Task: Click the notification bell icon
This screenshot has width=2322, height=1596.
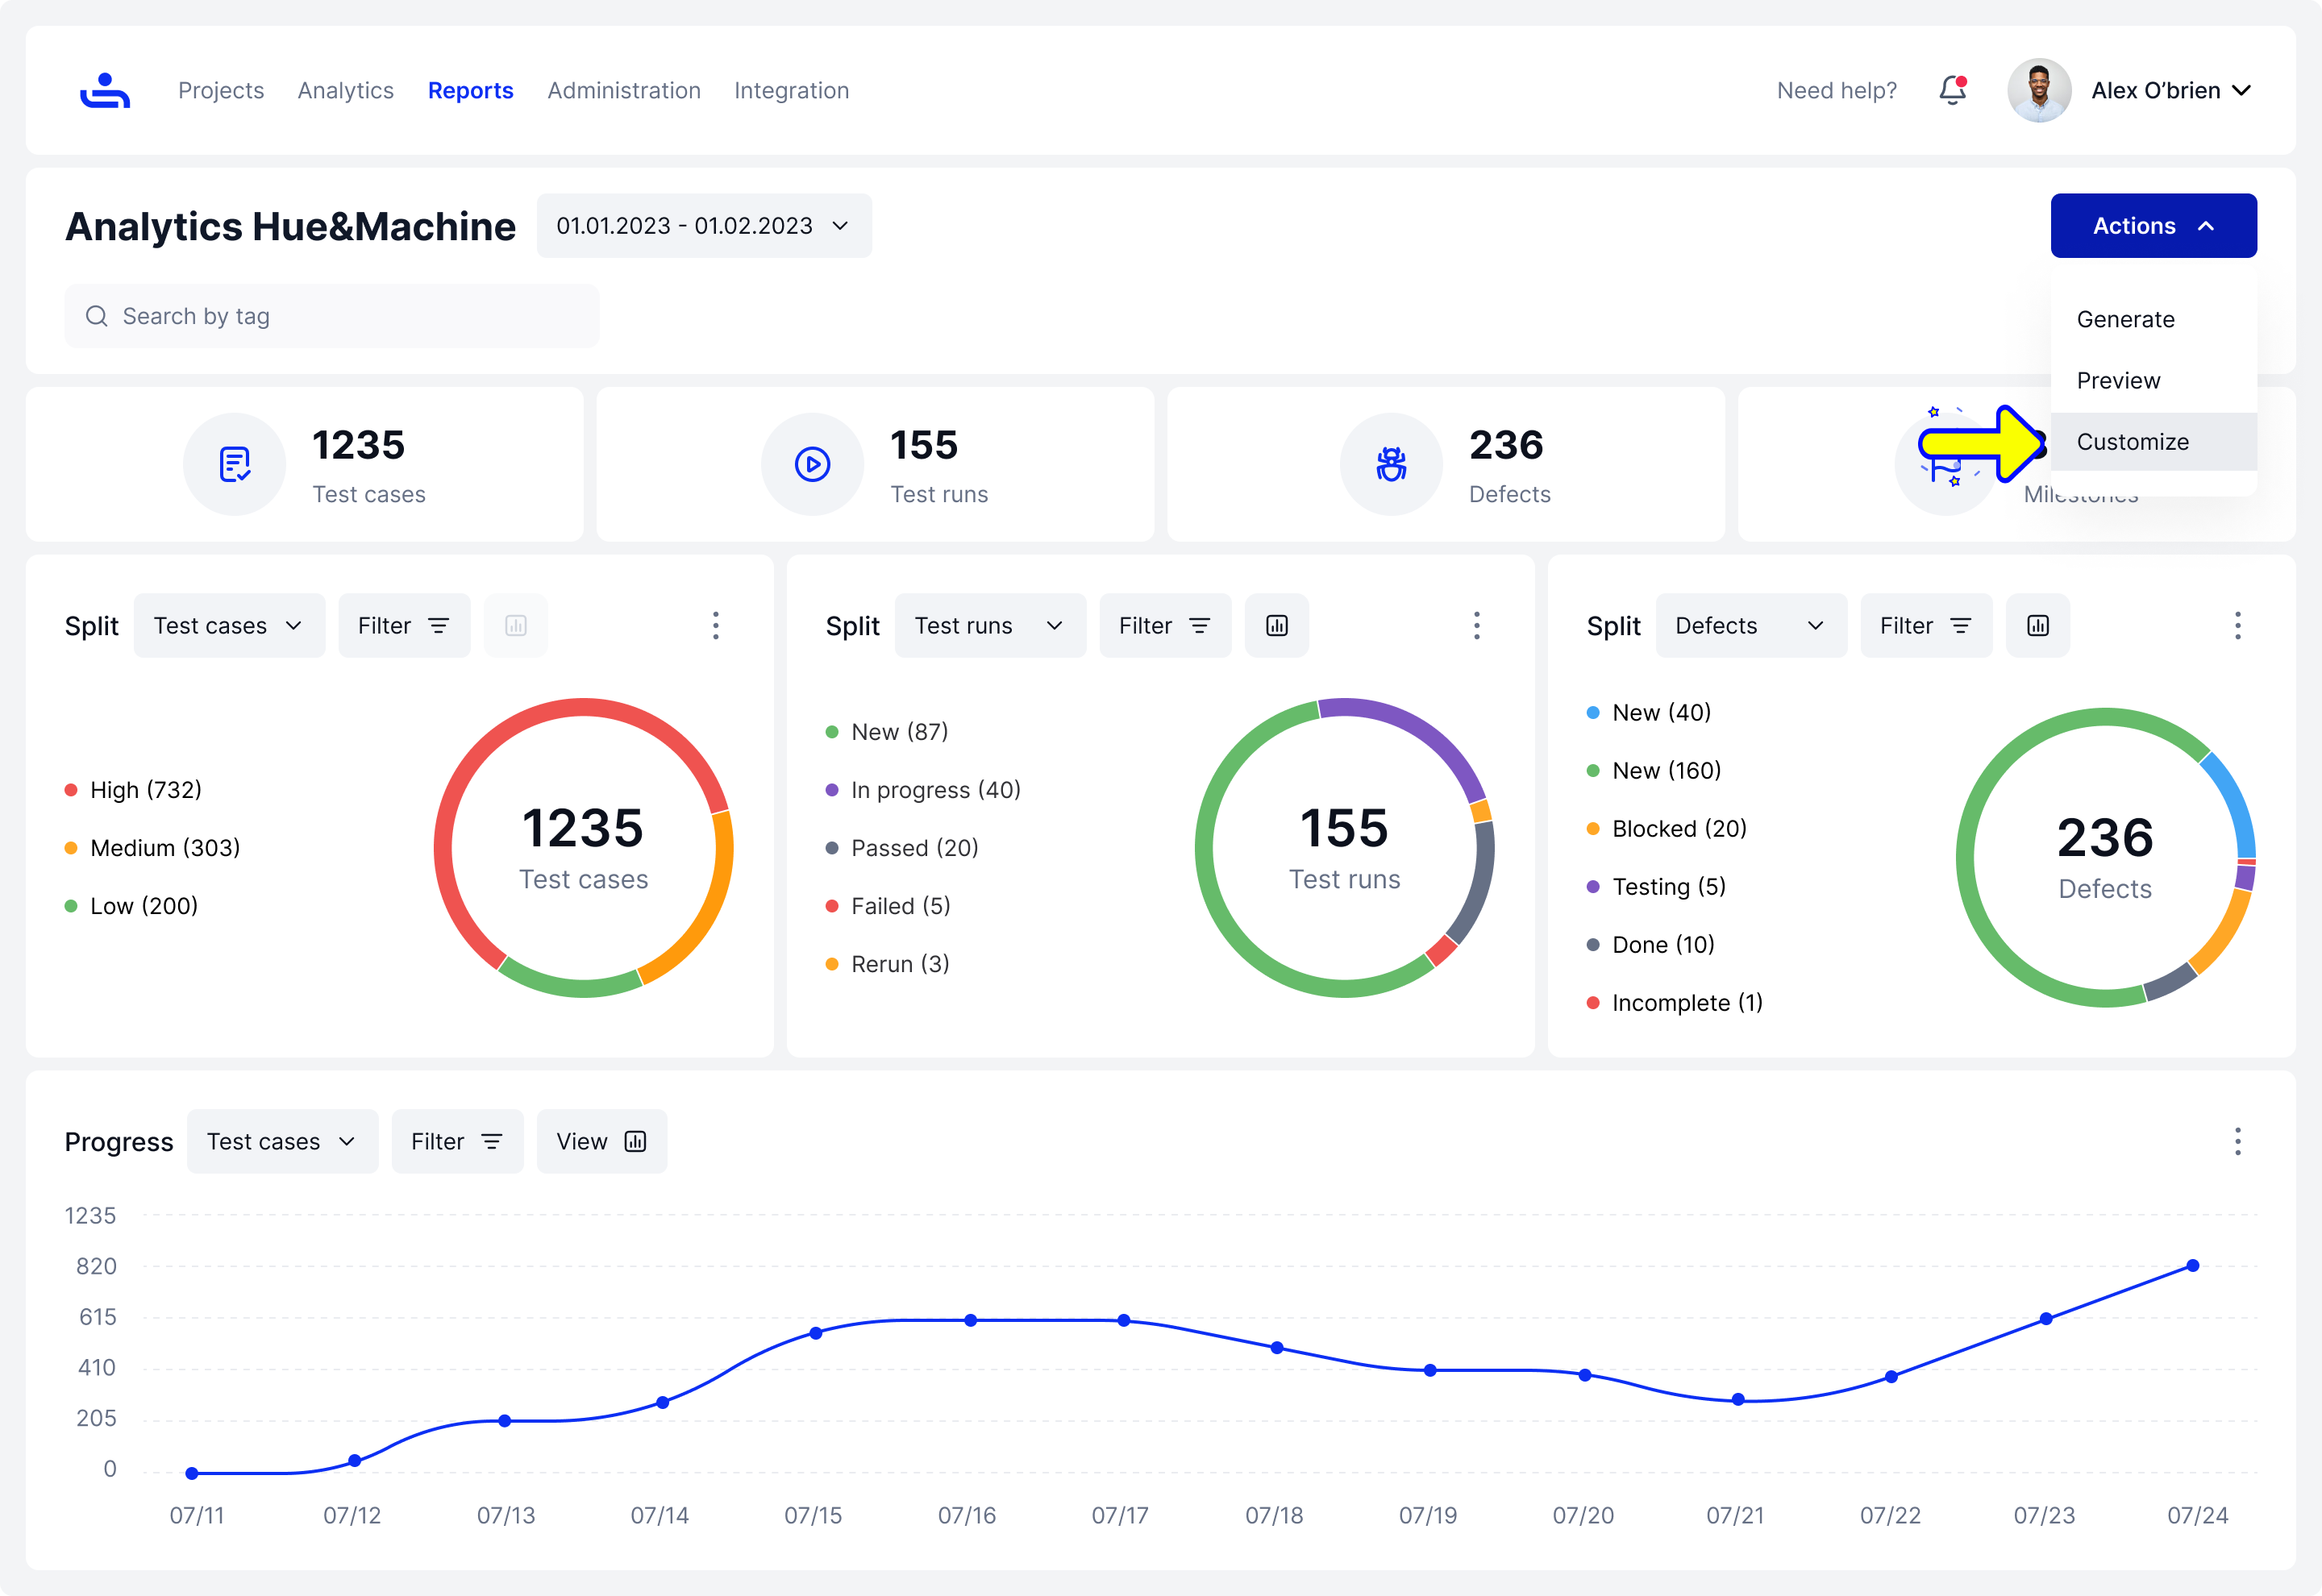Action: [1952, 91]
